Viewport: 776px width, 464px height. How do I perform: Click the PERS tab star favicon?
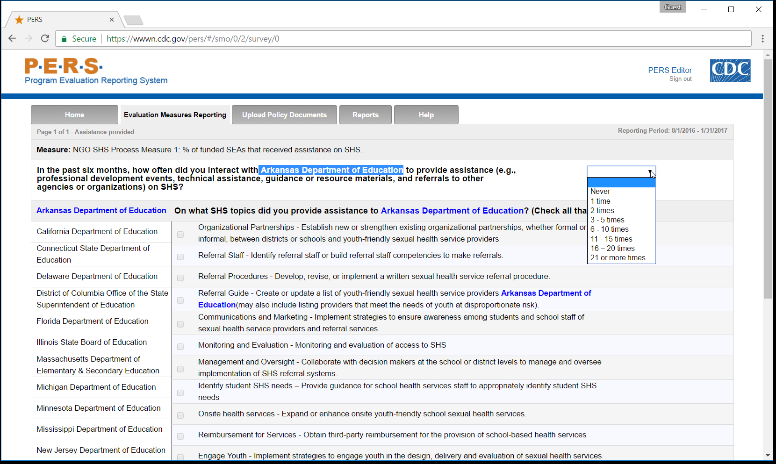[x=19, y=20]
